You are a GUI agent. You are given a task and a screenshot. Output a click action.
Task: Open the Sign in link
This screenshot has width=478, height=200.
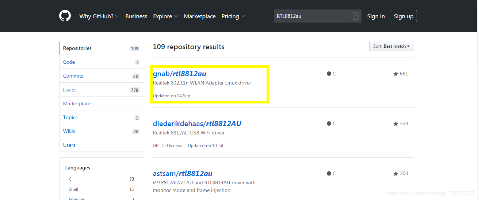[x=376, y=16]
